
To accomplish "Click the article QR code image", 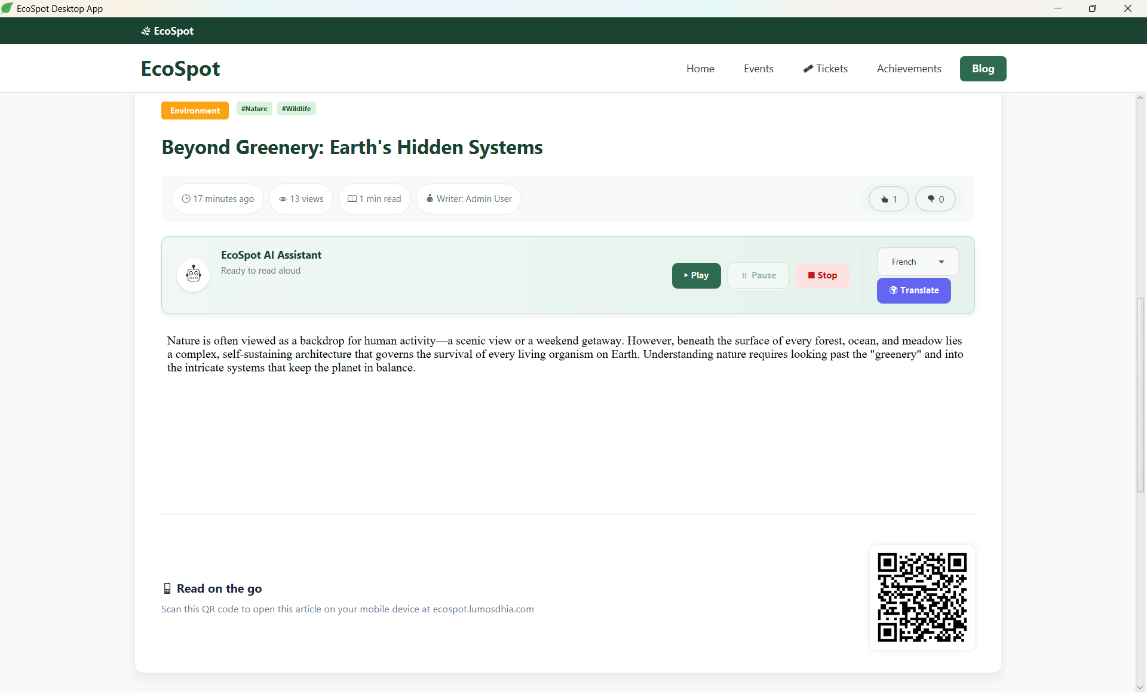I will point(922,597).
